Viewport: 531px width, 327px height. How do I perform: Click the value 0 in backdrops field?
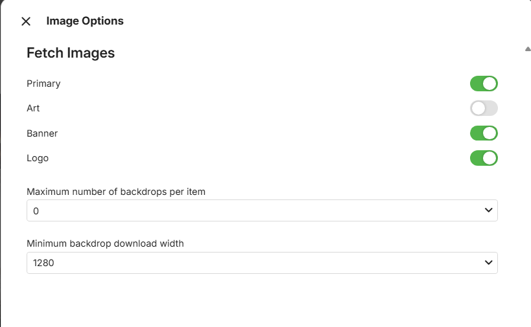(36, 211)
